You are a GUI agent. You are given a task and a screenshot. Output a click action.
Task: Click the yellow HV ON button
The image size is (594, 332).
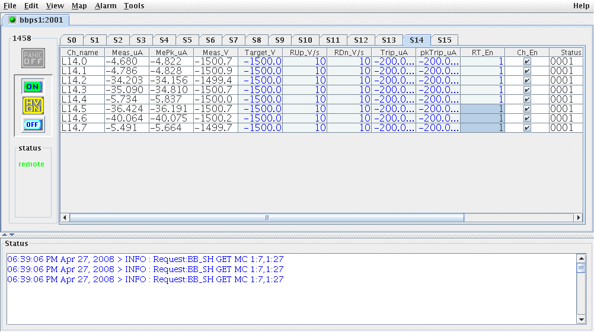[33, 106]
